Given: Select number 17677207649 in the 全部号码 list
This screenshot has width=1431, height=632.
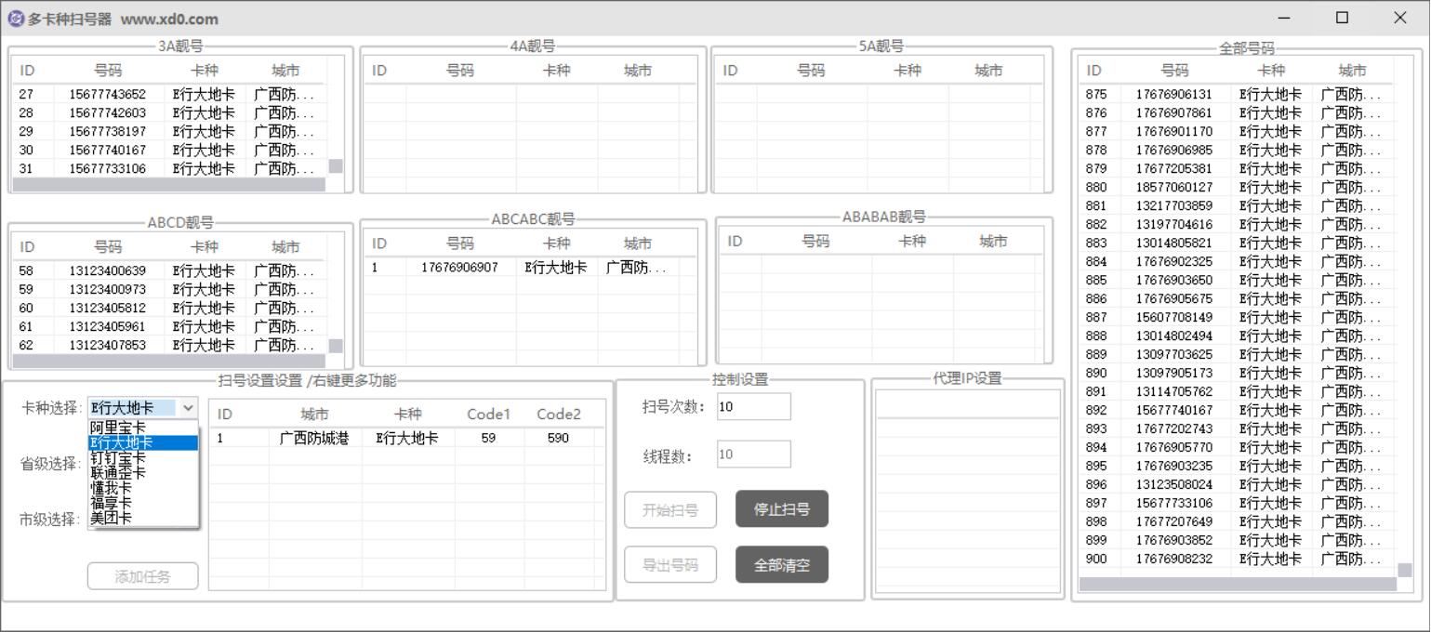Looking at the screenshot, I should pos(1174,521).
